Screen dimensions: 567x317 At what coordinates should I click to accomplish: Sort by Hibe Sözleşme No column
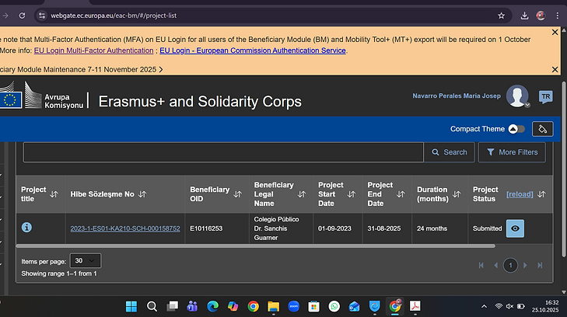(x=142, y=194)
